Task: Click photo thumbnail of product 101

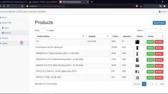Action: [137, 42]
